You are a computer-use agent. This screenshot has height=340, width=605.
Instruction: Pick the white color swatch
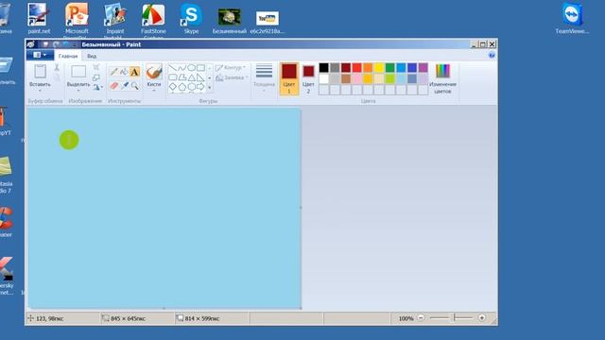[x=323, y=78]
